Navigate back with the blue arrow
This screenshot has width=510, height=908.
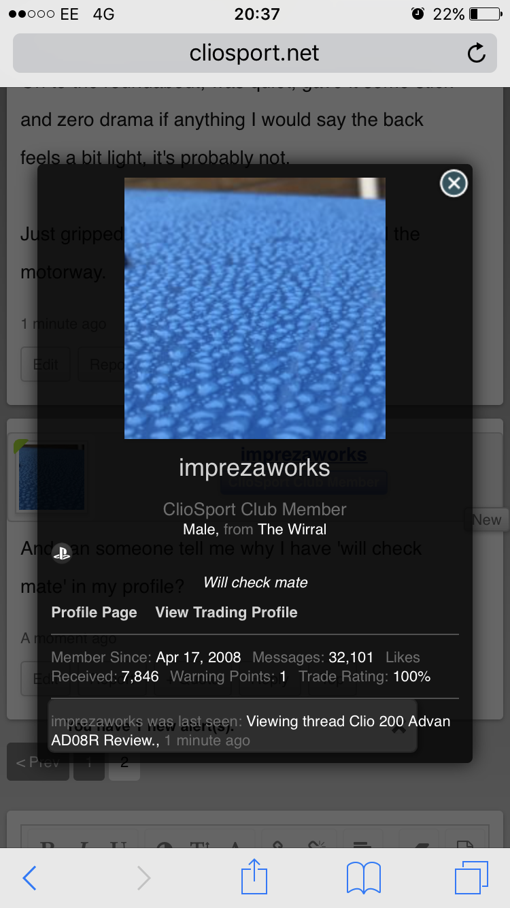[x=29, y=877]
